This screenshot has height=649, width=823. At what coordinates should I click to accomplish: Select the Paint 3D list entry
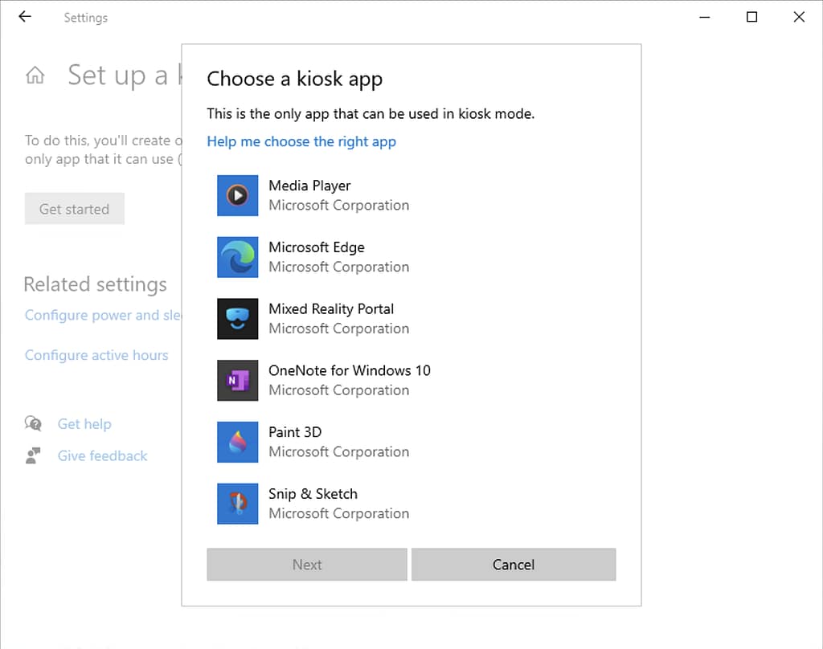[x=362, y=442]
